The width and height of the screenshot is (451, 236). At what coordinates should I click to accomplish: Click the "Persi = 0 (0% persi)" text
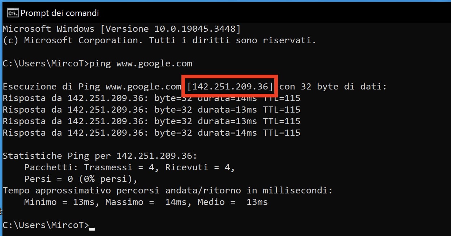[x=81, y=179]
